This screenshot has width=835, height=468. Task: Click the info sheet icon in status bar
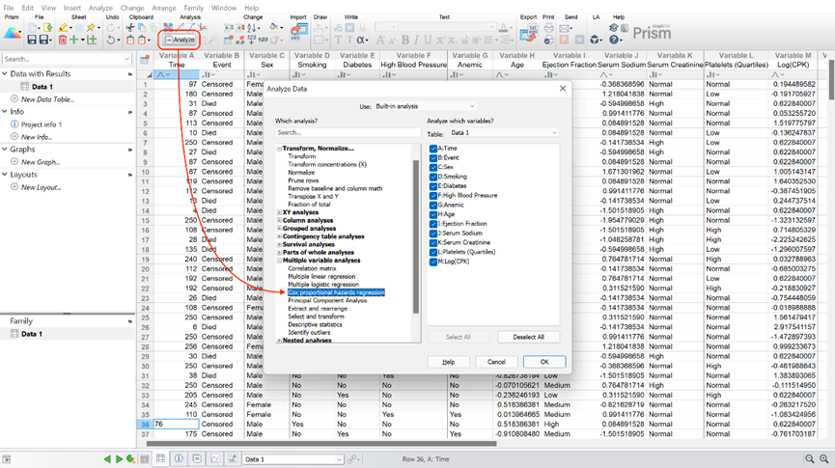click(179, 459)
